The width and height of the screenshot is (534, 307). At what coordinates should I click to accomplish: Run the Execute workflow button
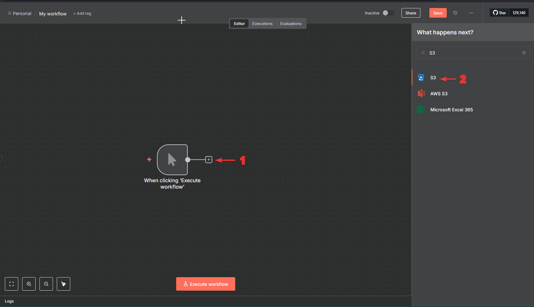coord(205,284)
